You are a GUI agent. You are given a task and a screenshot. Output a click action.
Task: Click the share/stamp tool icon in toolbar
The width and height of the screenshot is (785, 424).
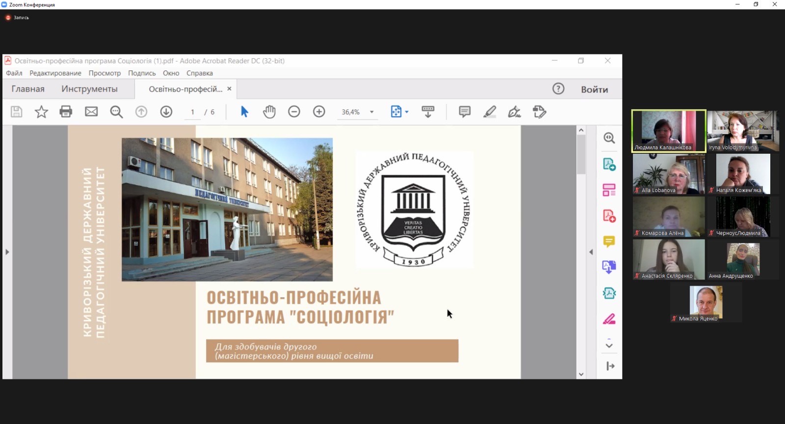click(540, 112)
